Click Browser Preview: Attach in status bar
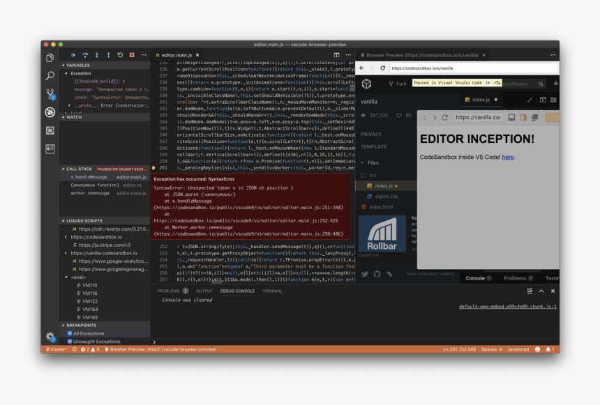 tap(160, 349)
